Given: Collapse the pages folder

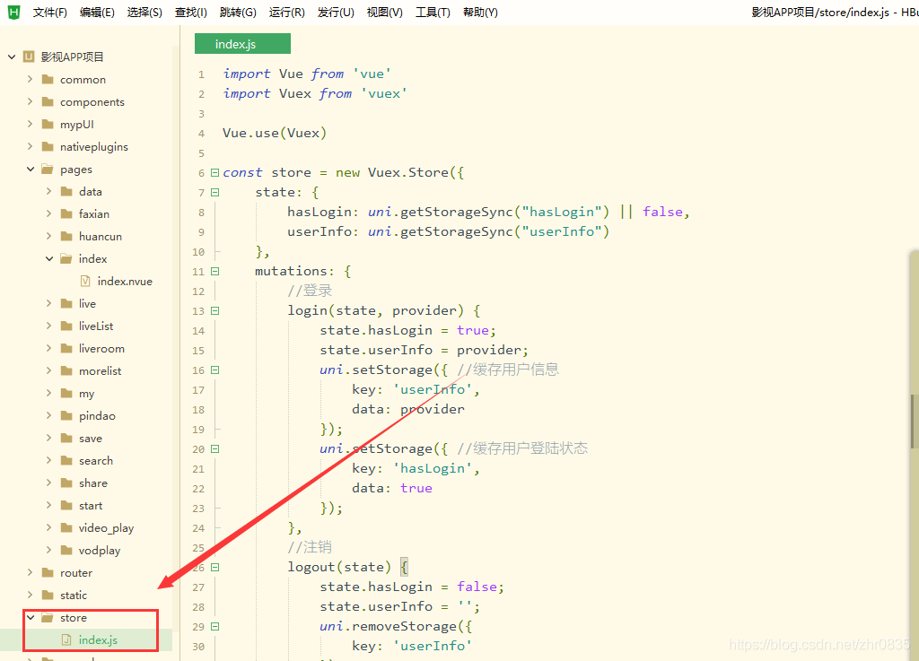Looking at the screenshot, I should (x=30, y=169).
